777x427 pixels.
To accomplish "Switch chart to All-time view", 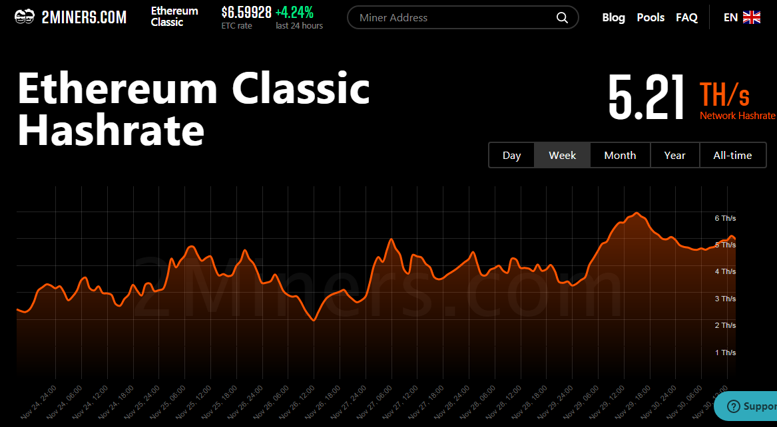I will coord(732,156).
